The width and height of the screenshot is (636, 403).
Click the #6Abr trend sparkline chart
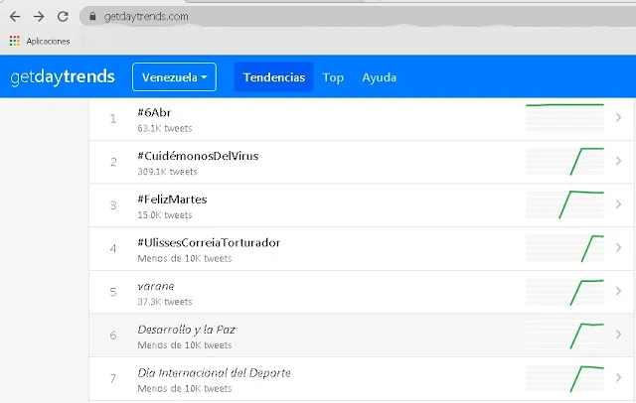coord(564,117)
